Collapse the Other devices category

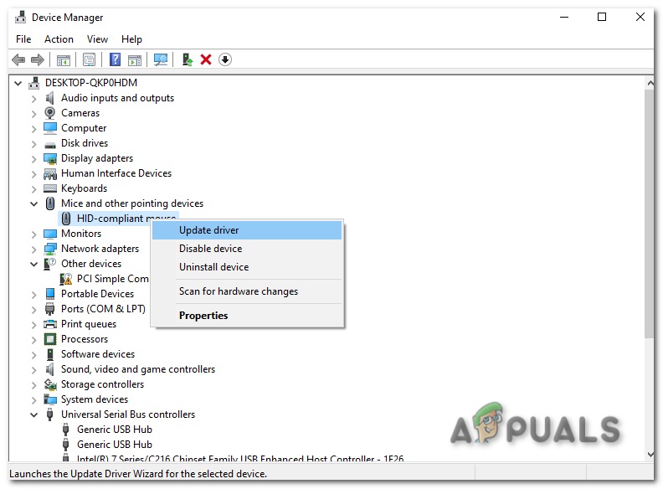pos(33,264)
